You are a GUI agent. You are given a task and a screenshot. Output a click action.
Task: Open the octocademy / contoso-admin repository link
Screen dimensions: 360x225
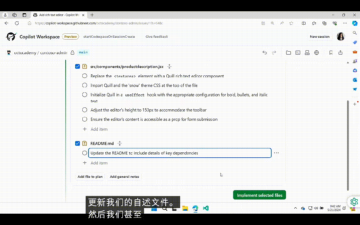point(41,53)
